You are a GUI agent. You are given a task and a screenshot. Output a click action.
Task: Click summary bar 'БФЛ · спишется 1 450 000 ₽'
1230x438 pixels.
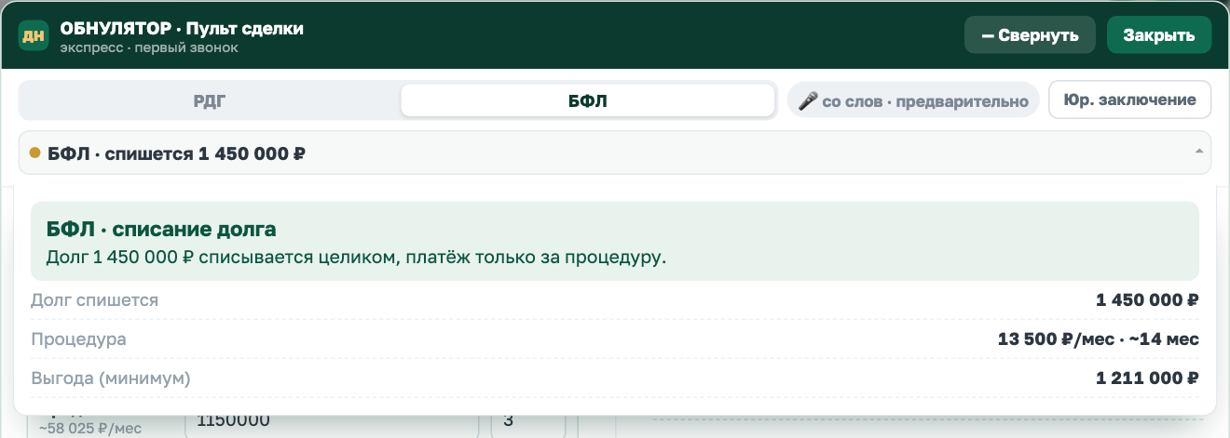[x=615, y=153]
